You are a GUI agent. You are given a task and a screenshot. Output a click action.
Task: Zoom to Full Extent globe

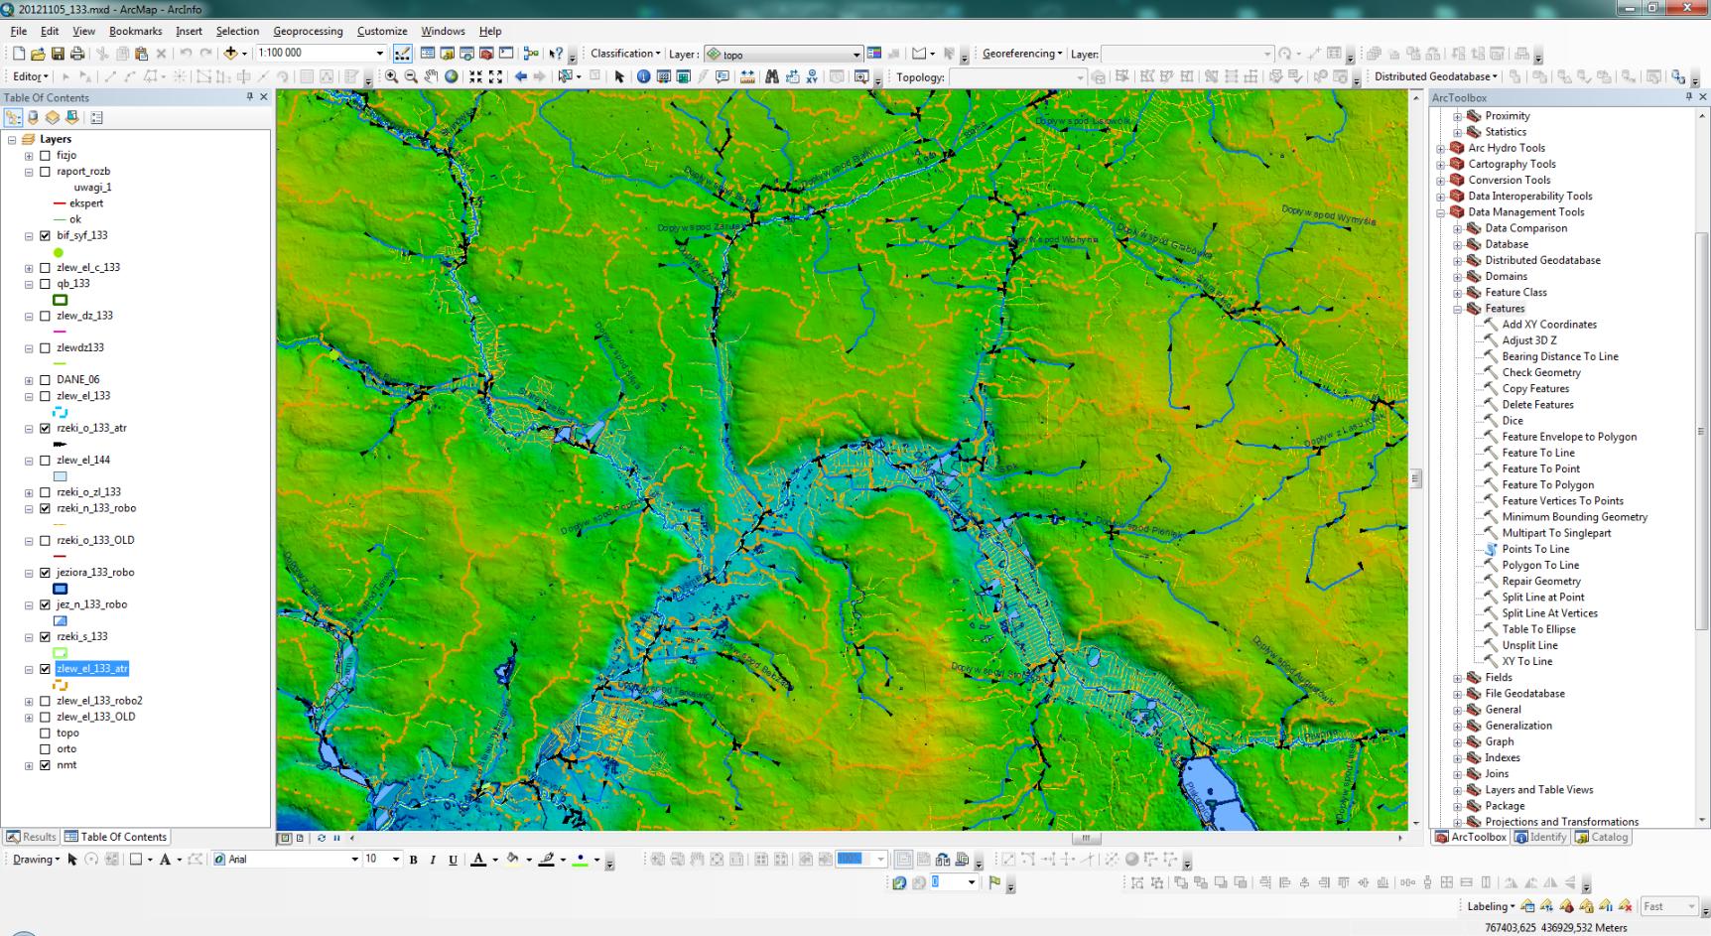451,76
